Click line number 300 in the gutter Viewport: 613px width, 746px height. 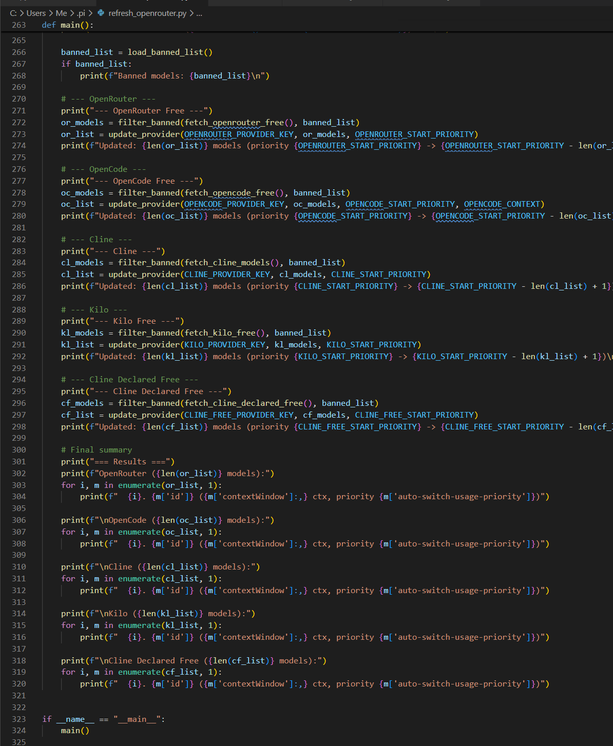19,450
